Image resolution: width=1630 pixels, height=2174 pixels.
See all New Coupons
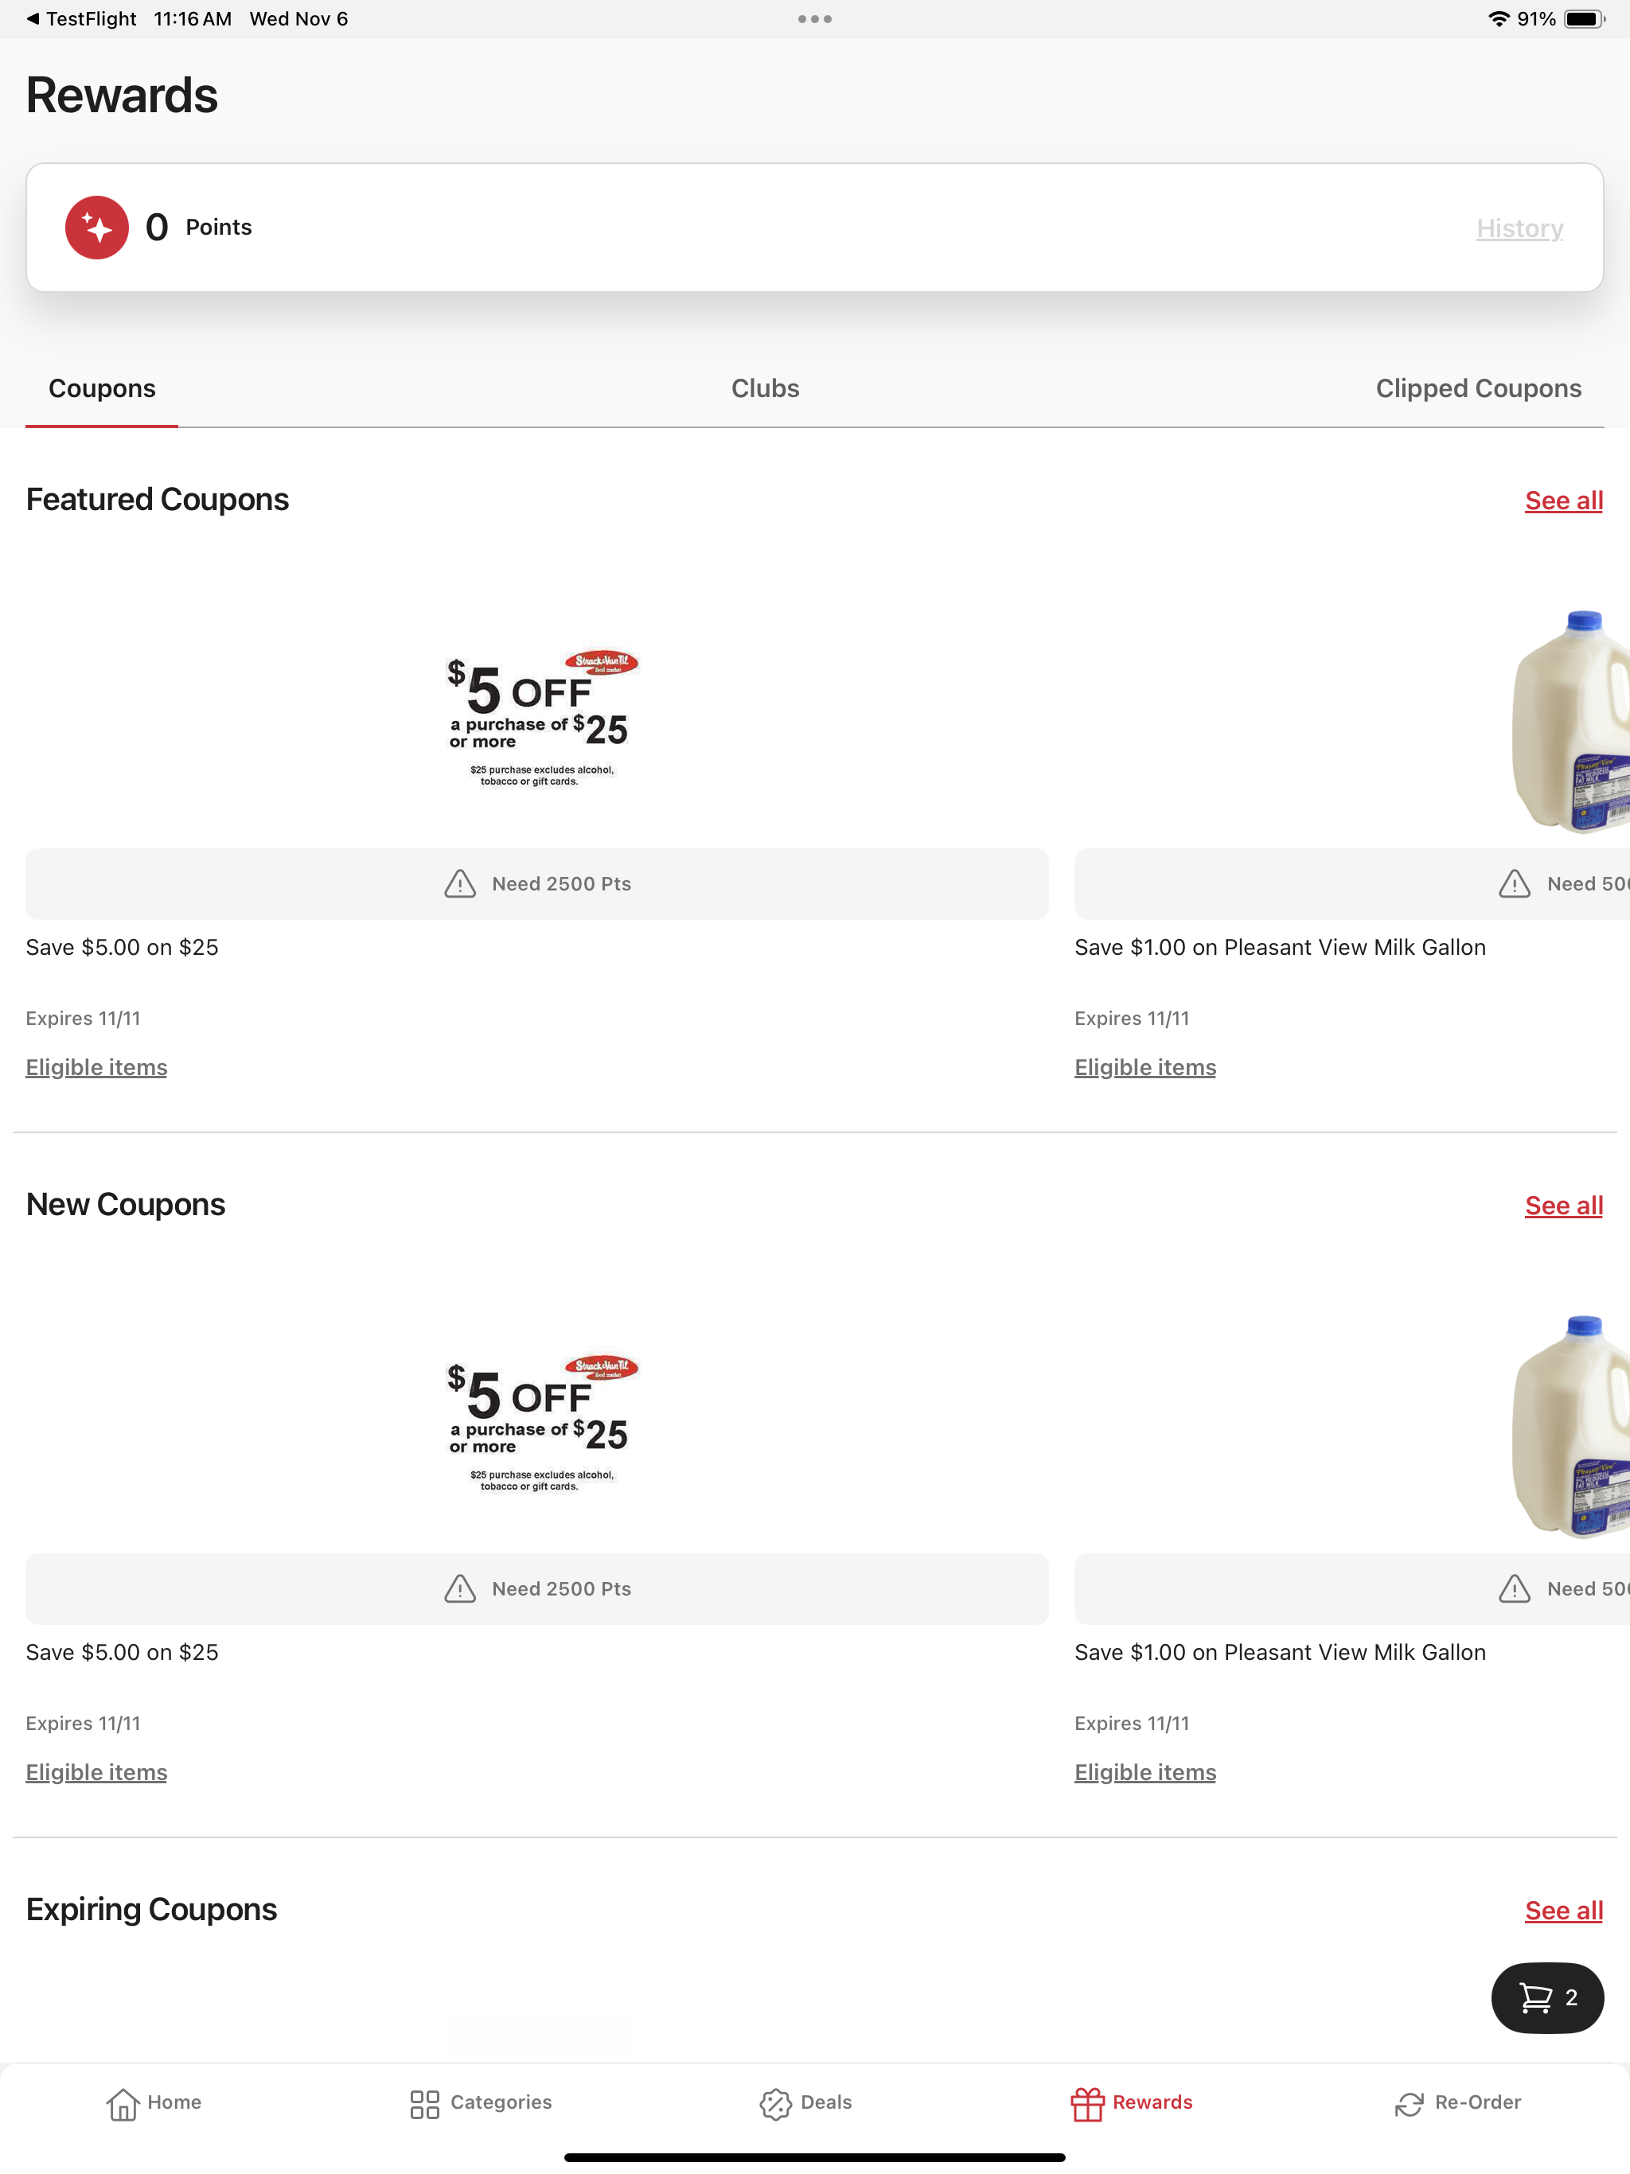(x=1563, y=1205)
